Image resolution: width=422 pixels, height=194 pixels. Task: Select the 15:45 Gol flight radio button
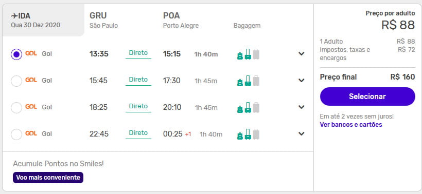pyautogui.click(x=16, y=81)
